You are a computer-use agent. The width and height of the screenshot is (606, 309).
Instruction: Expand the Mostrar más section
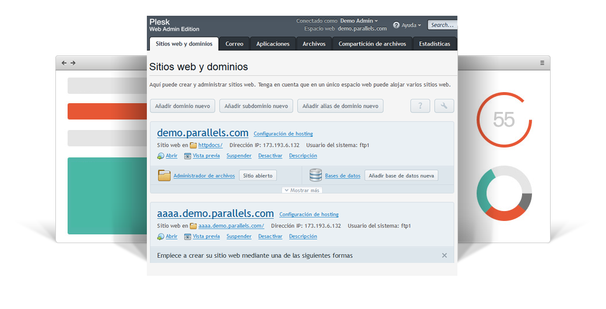click(302, 190)
